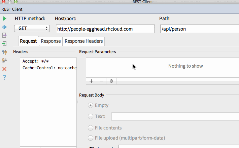
Task: Click the red X close icon
Action: pyautogui.click(x=4, y=69)
